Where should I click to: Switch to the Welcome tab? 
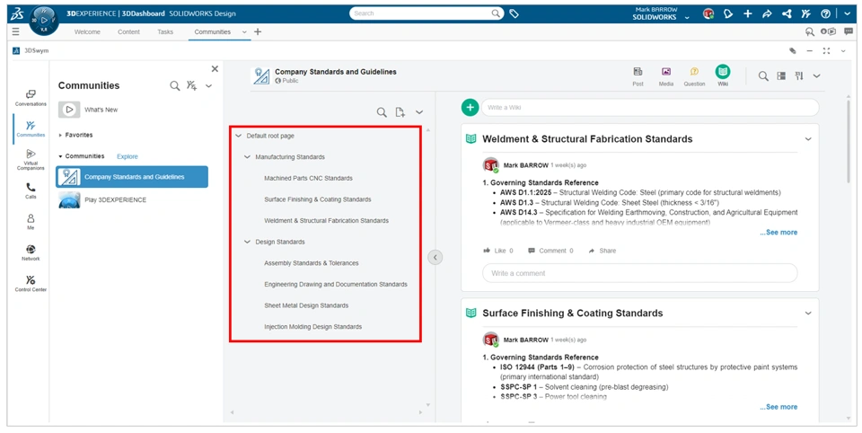(x=87, y=32)
